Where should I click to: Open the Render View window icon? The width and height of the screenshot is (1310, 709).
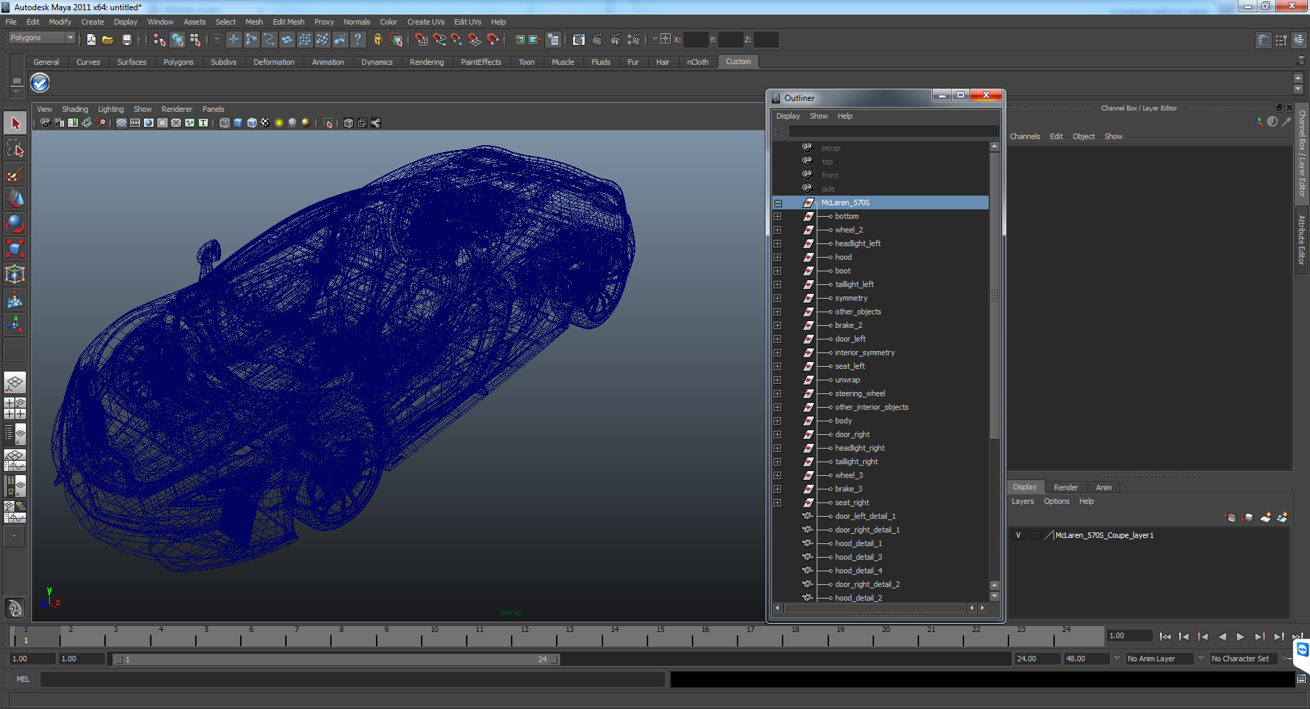(579, 40)
